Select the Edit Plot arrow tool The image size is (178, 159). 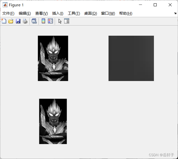[x=60, y=21]
